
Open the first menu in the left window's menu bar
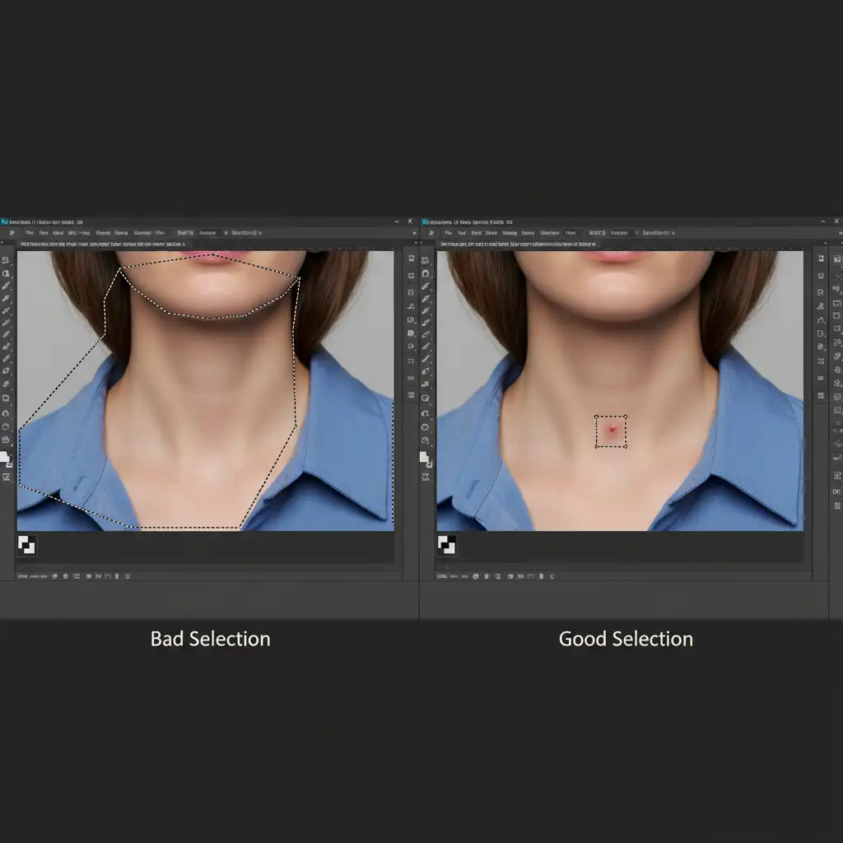coord(30,233)
